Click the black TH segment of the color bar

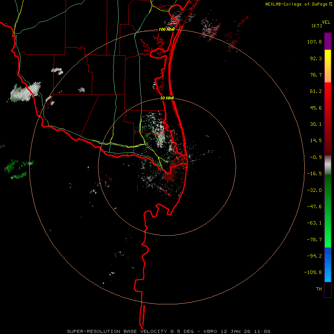(x=328, y=290)
